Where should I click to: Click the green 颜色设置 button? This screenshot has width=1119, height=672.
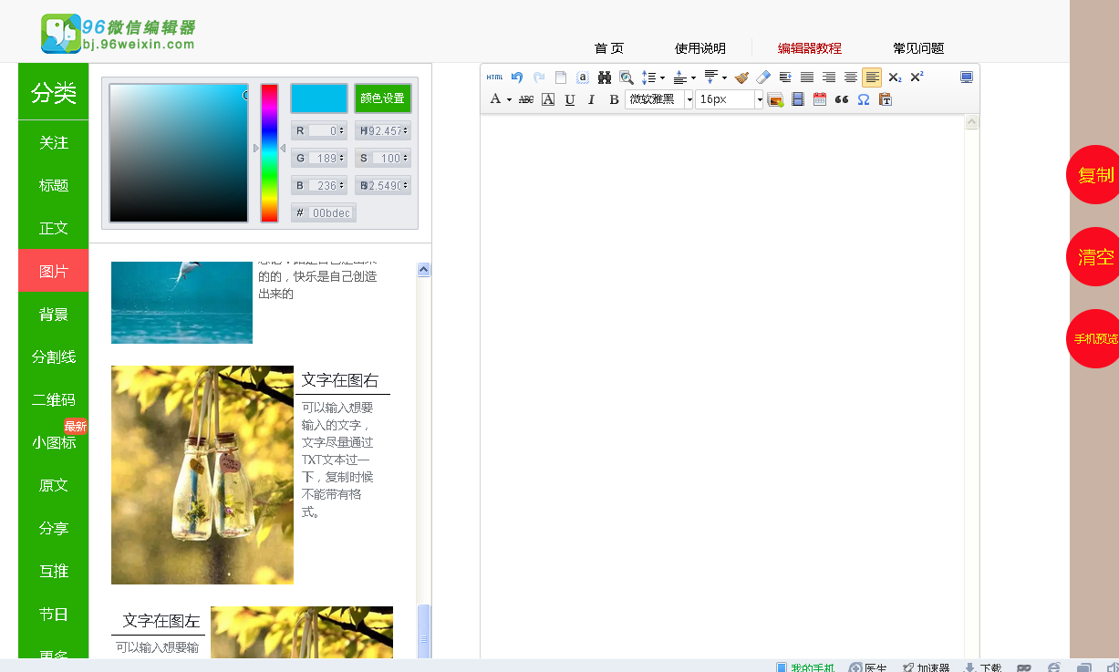click(382, 98)
